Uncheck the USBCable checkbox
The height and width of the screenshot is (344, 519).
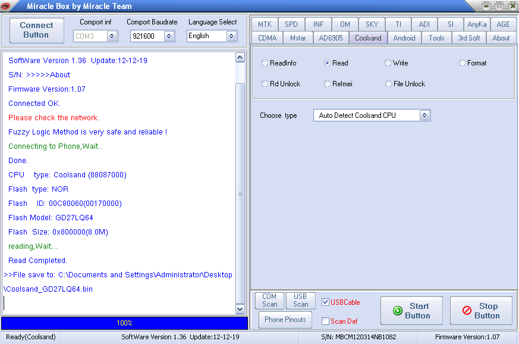(x=325, y=302)
